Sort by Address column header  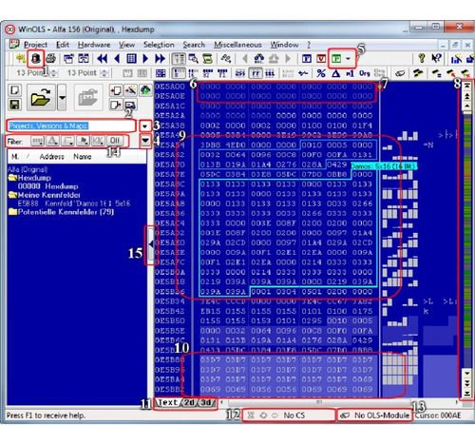coord(51,157)
